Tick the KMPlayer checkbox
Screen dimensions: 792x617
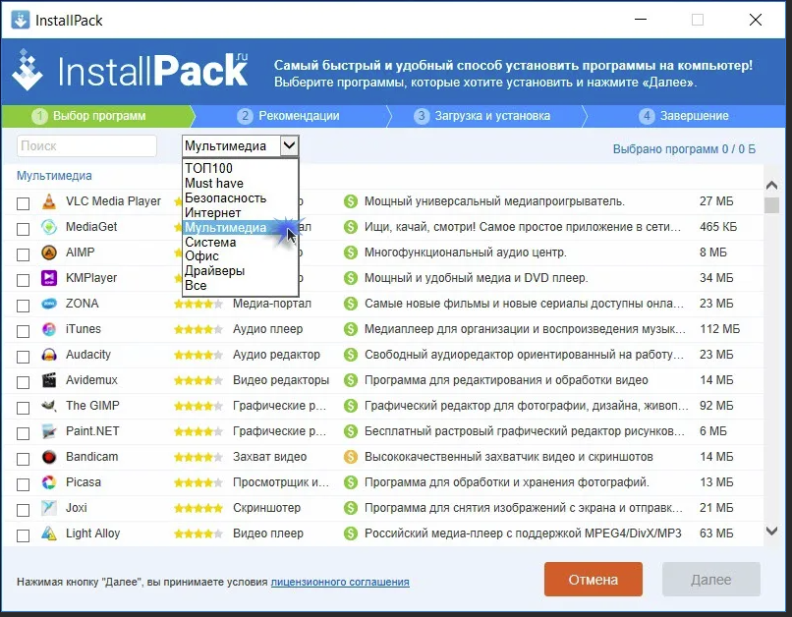click(24, 280)
